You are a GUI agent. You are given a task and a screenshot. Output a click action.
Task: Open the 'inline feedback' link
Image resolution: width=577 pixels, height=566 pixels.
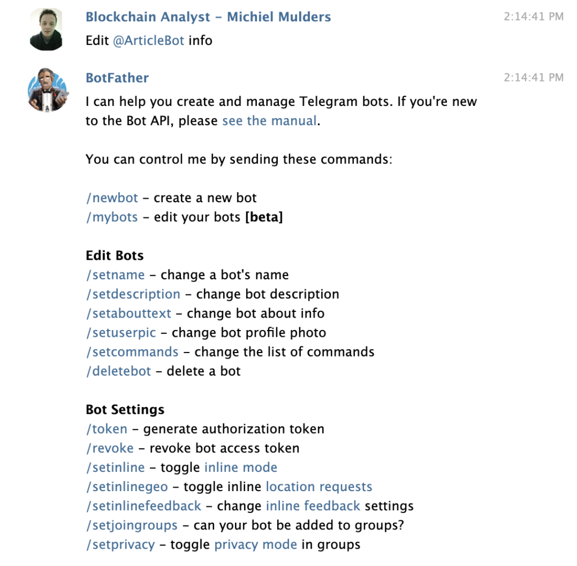click(313, 506)
